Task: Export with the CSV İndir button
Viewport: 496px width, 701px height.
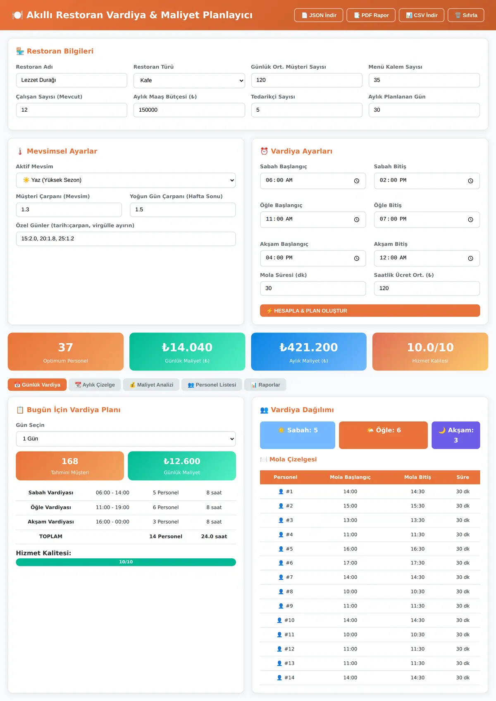Action: coord(422,15)
